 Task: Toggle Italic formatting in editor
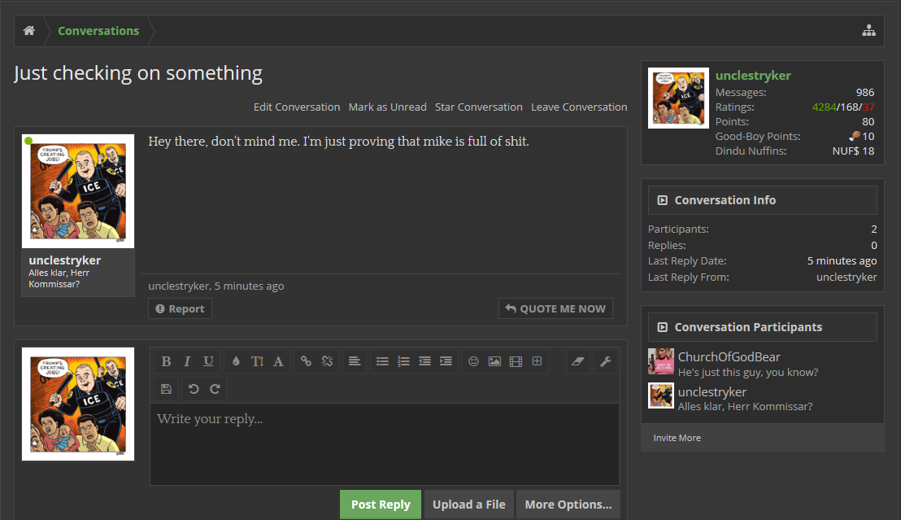pyautogui.click(x=187, y=361)
